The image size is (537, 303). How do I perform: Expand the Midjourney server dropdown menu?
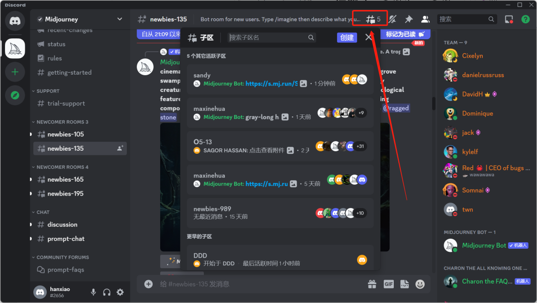click(x=119, y=19)
